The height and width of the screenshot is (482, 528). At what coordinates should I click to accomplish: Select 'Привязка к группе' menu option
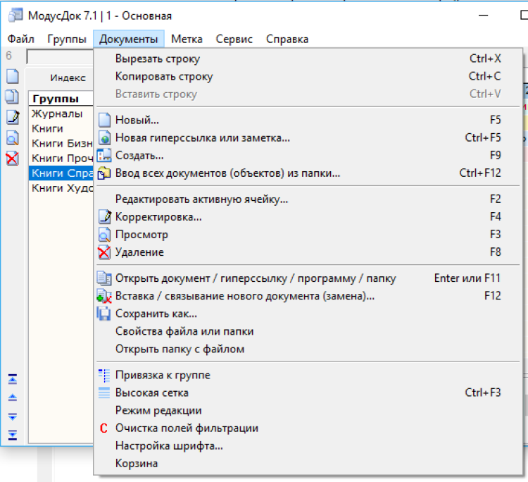[163, 375]
